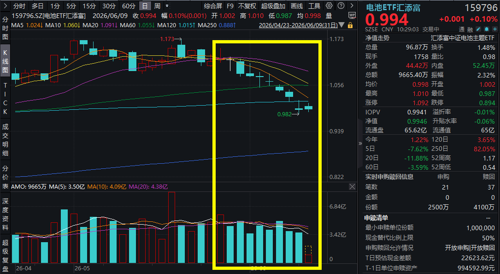Click the date range 2026/04/23-2026/06/09 link

[298, 25]
